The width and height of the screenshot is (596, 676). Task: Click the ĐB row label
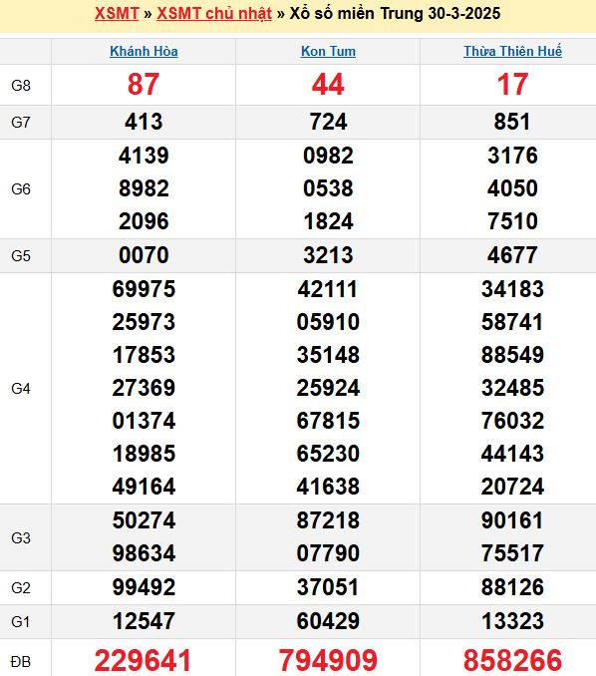21,661
